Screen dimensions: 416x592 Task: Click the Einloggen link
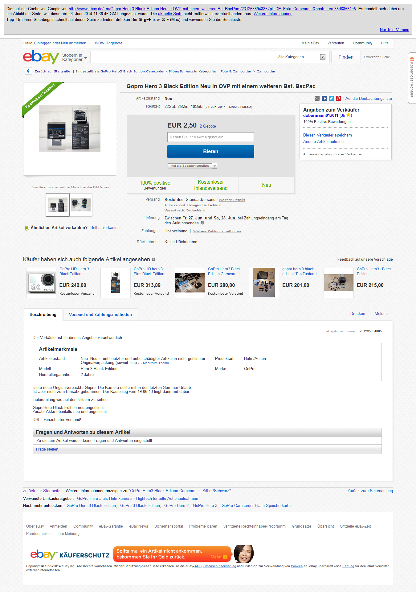tap(43, 43)
